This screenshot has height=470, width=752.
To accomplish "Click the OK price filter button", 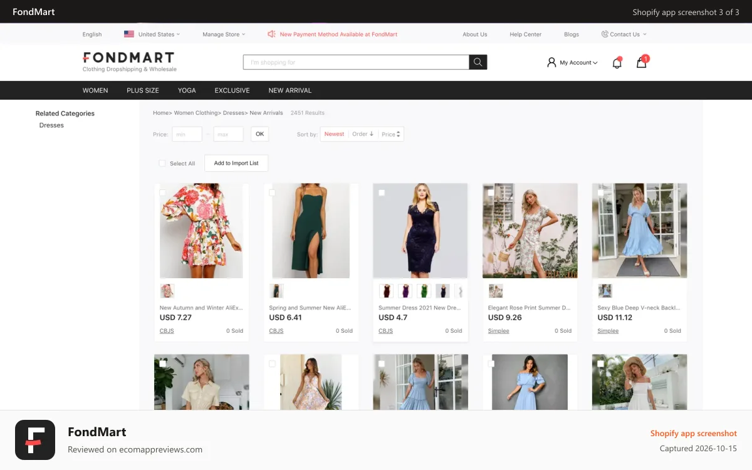I will click(x=259, y=134).
